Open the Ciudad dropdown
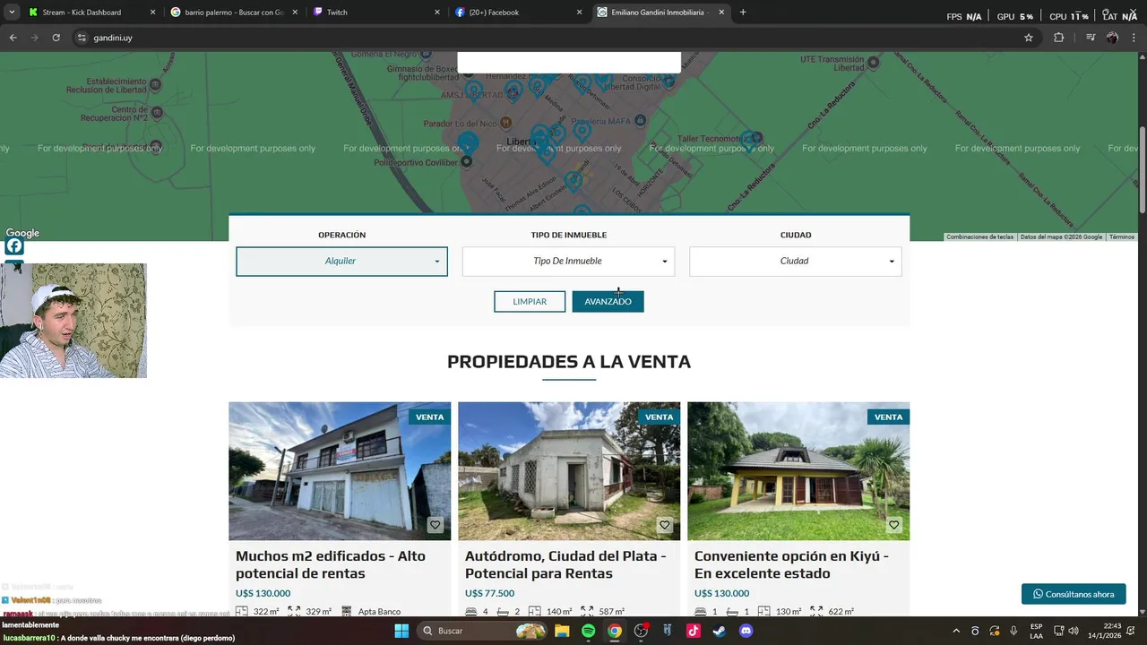 [x=795, y=262]
